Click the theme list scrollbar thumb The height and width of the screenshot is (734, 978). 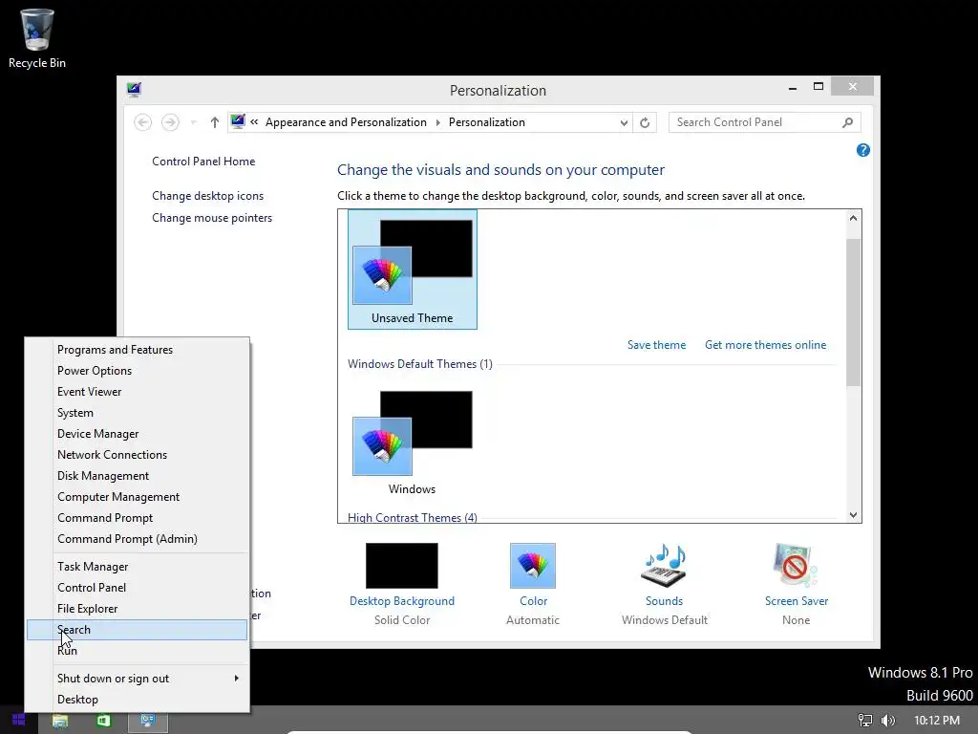click(853, 313)
